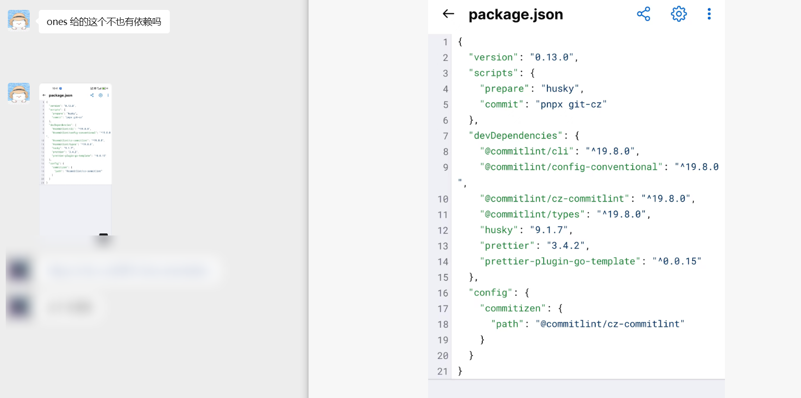Viewport: 801px width, 398px height.
Task: Click the avatar next to the screenshot thumbnail
Action: pos(19,93)
